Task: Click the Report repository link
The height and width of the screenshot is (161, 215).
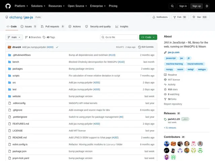Action: (x=173, y=104)
